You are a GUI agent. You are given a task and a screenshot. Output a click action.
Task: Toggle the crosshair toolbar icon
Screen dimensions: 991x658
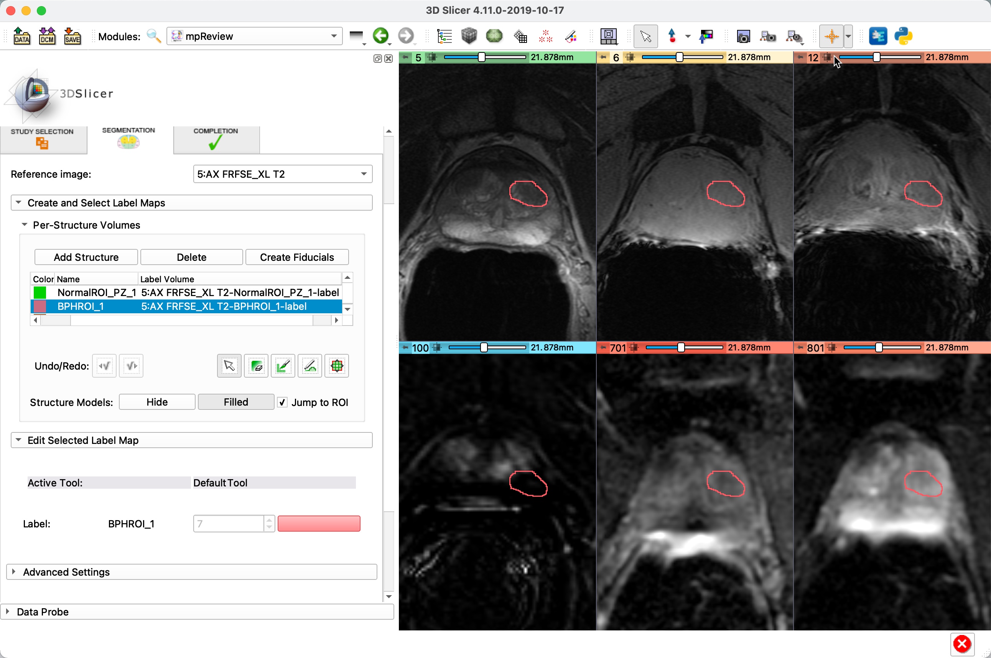831,36
